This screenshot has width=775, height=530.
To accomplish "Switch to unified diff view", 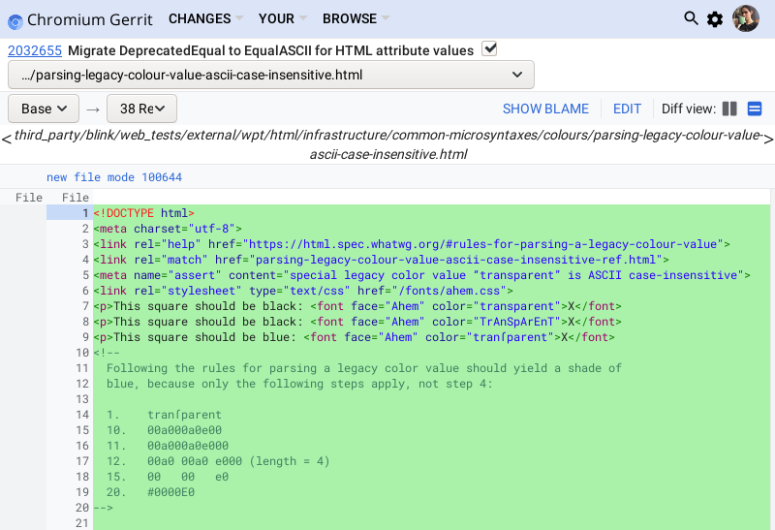I will 755,109.
